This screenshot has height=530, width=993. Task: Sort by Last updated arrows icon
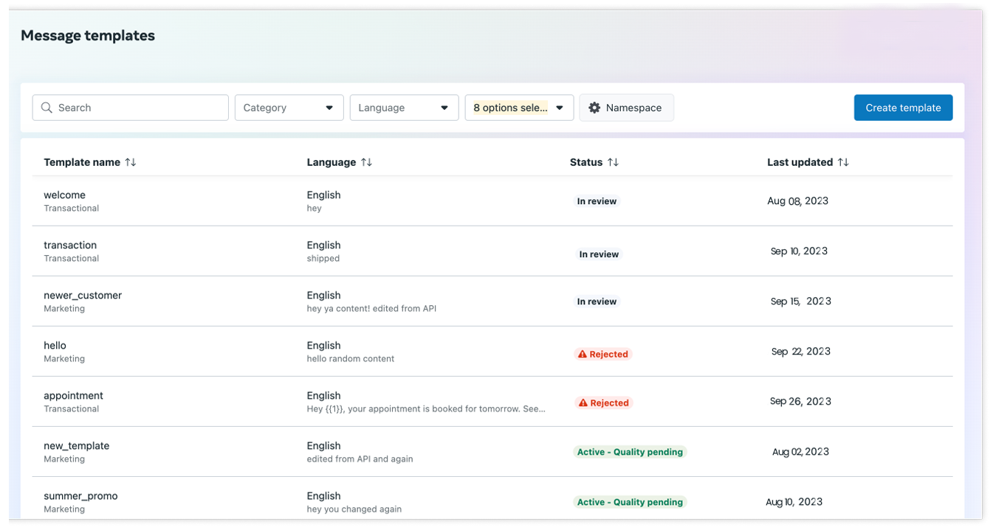tap(843, 162)
